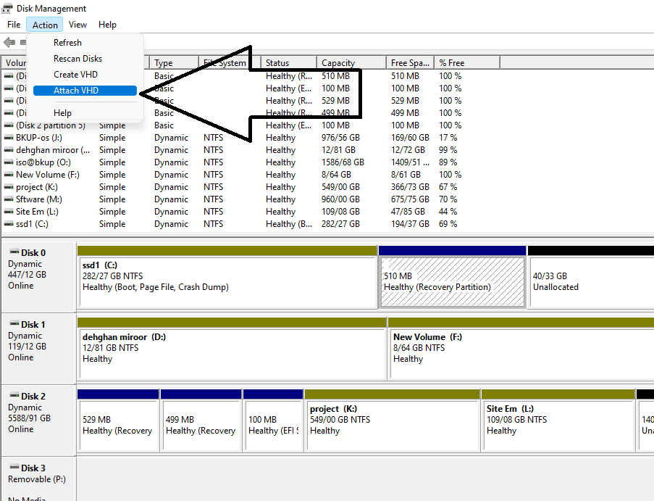Open the View menu
The image size is (654, 501).
77,25
